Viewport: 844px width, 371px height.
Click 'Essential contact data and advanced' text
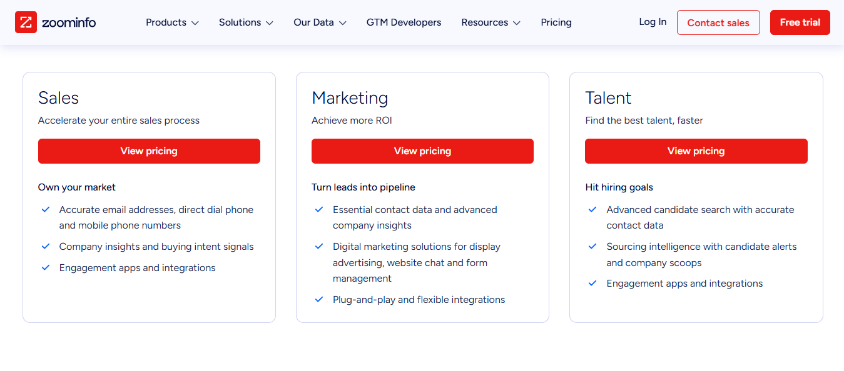pyautogui.click(x=415, y=210)
